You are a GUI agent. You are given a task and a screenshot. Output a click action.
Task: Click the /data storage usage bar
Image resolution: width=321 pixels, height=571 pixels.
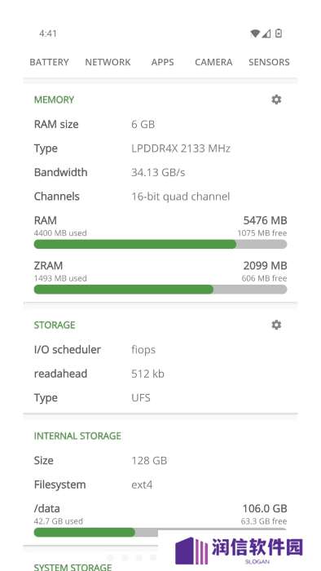pos(160,532)
